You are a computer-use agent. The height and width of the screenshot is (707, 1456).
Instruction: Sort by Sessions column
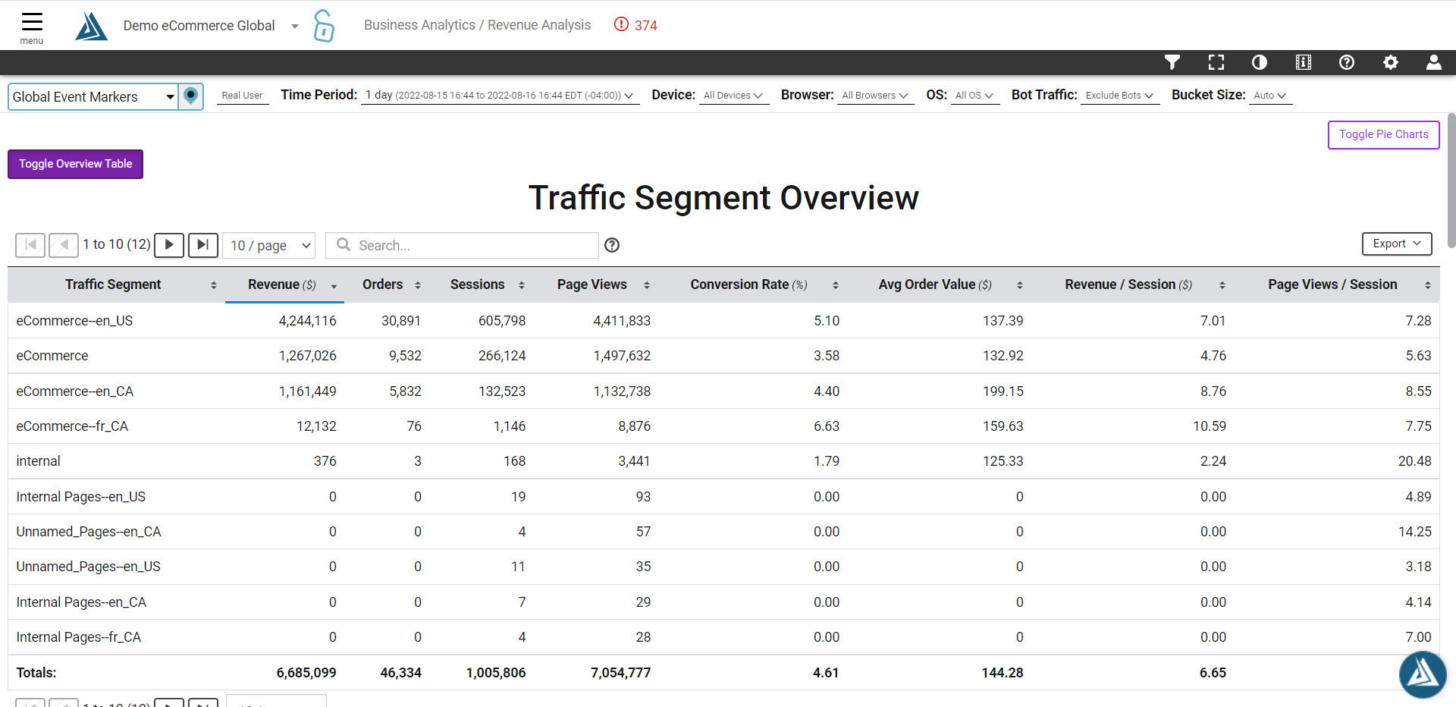click(522, 285)
